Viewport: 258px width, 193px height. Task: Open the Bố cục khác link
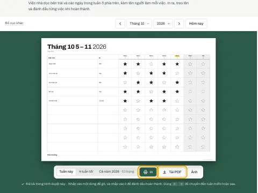click(x=14, y=23)
